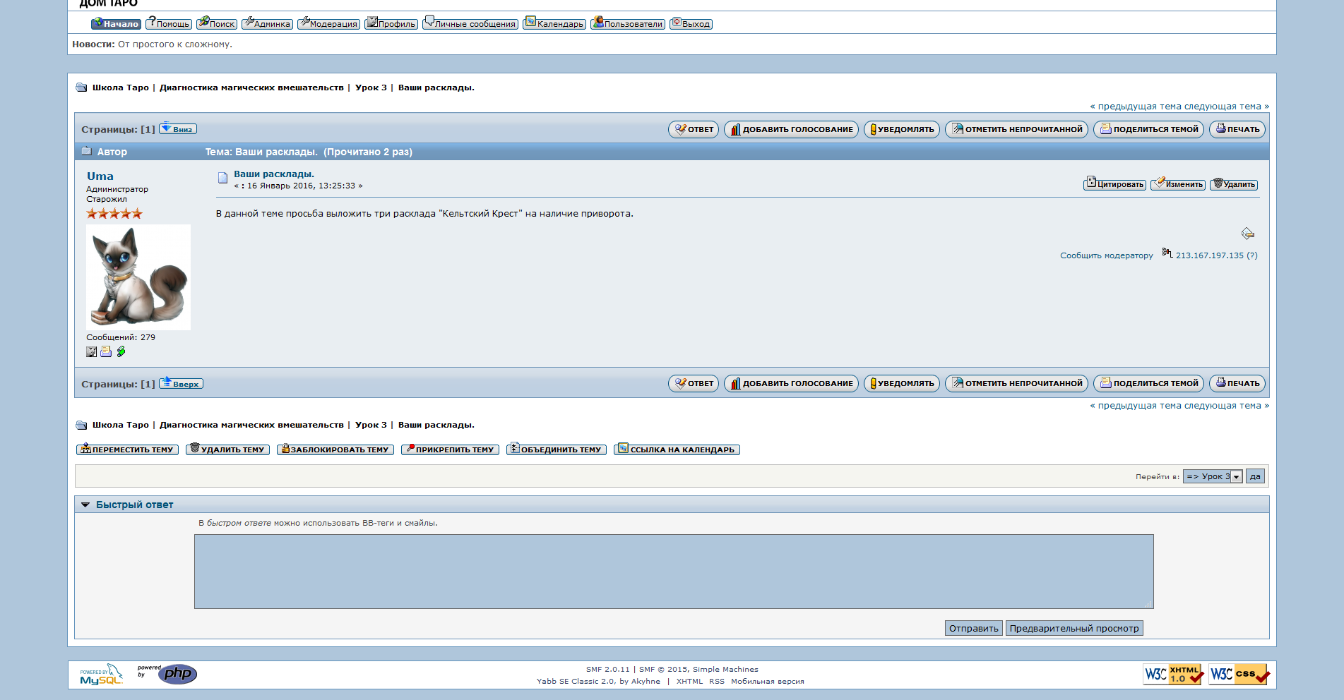Jump up with the Вверх button
The height and width of the screenshot is (700, 1344).
(181, 384)
